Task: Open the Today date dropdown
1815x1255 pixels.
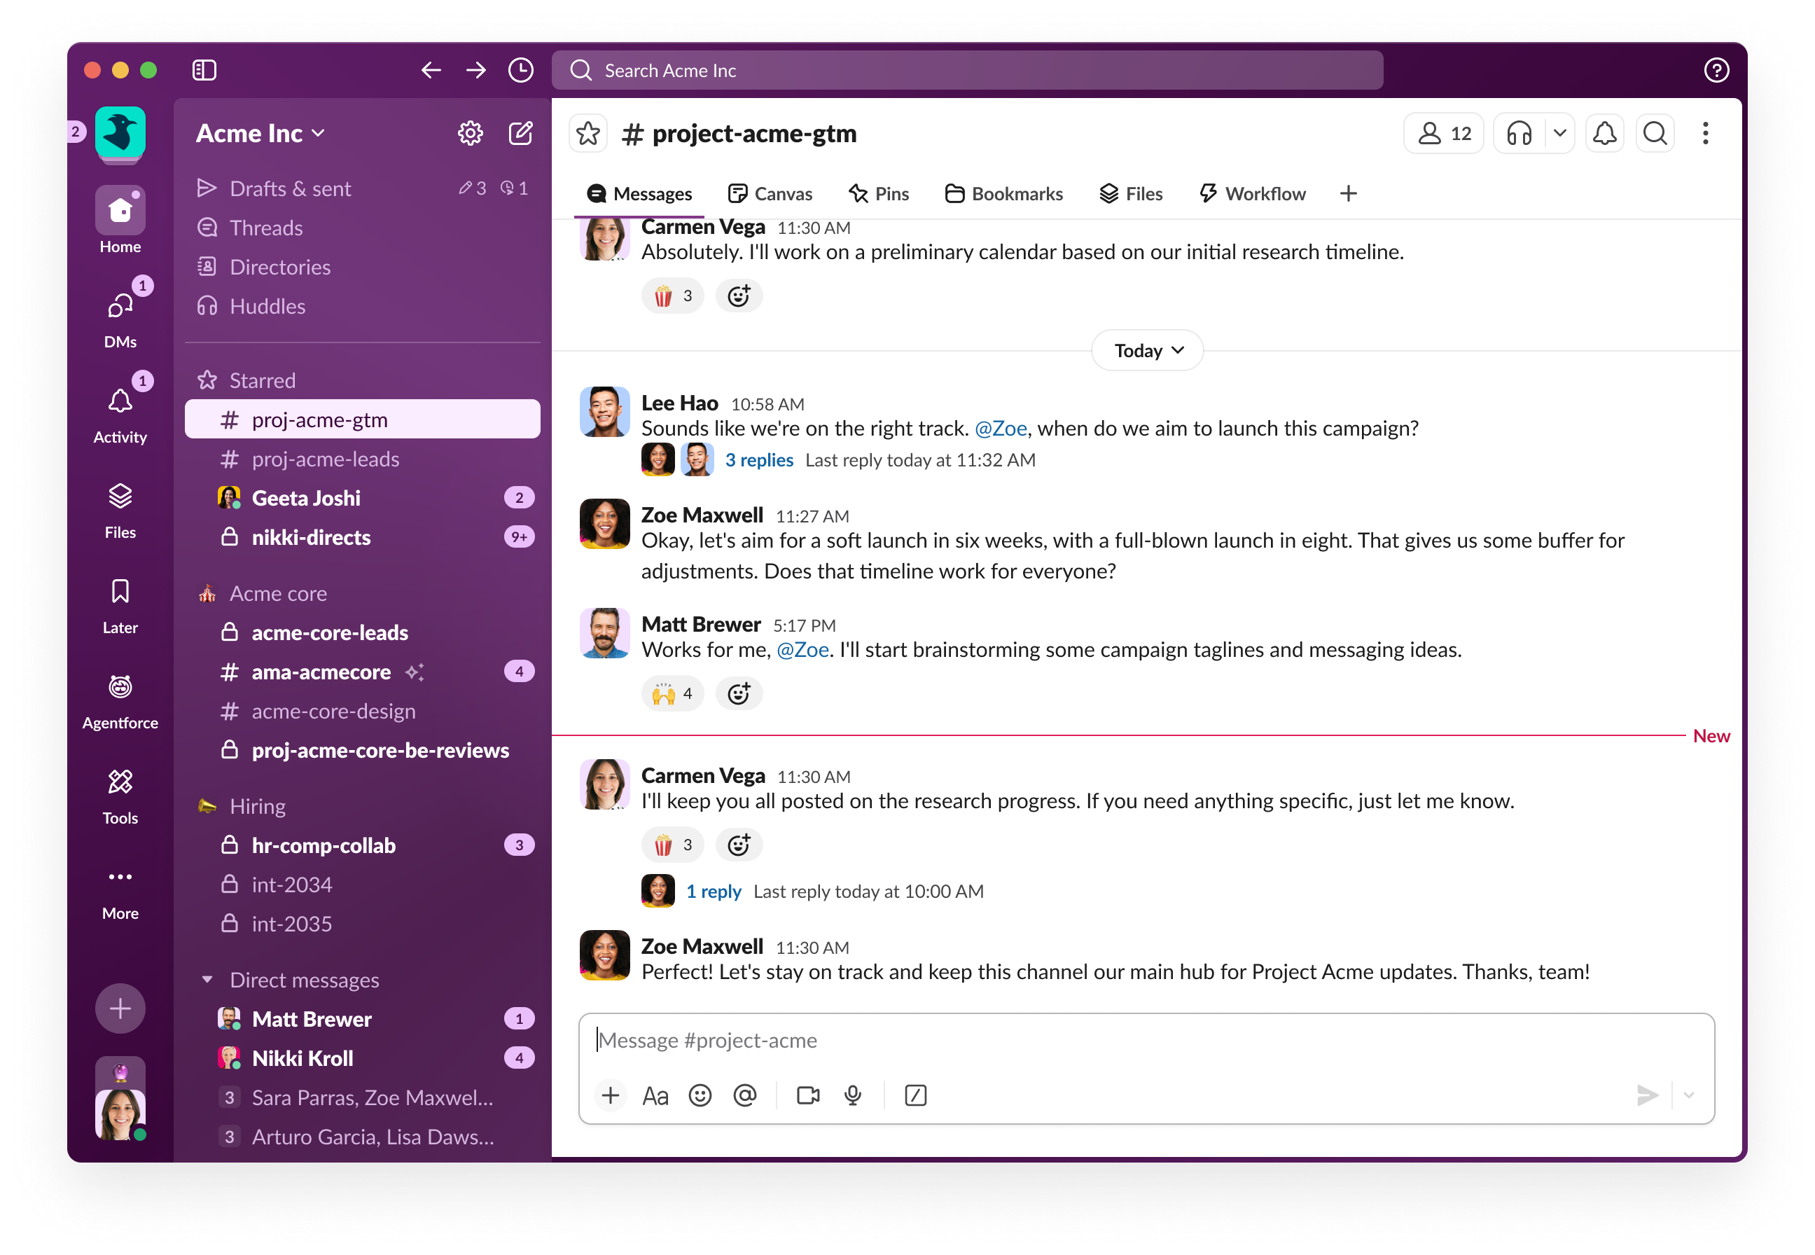Action: (x=1147, y=351)
